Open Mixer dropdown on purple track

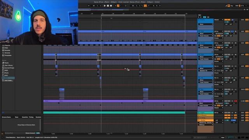tap(206, 103)
